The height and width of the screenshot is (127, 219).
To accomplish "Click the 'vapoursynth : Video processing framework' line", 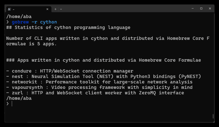I will click(99, 87).
